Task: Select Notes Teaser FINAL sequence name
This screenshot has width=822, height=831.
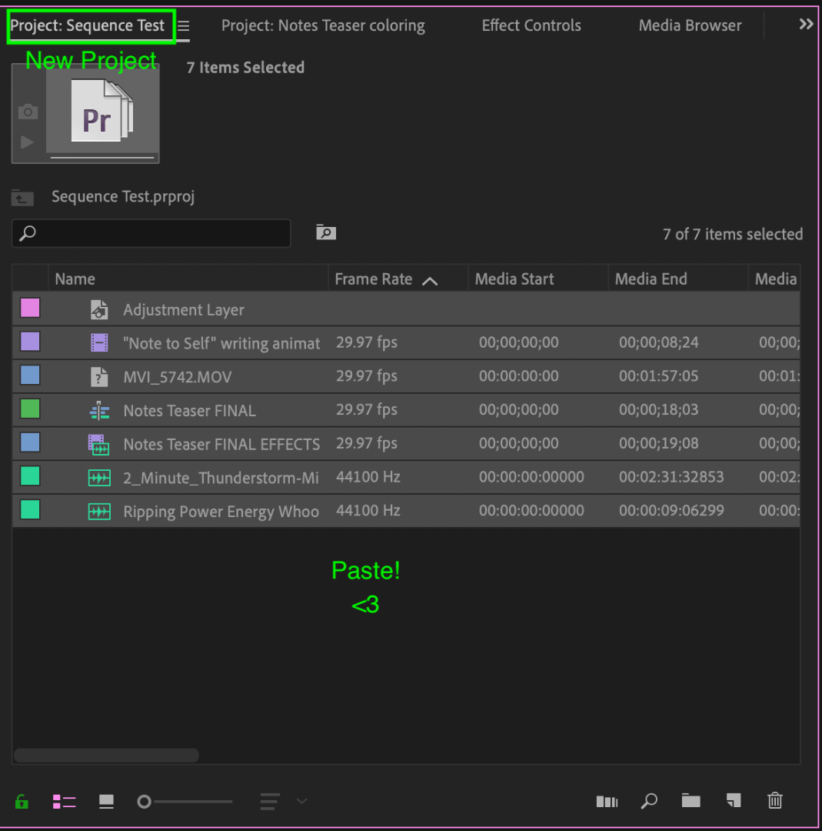Action: click(190, 411)
